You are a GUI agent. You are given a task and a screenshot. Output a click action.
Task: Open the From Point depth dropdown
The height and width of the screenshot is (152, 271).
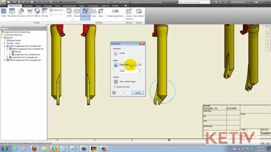pos(130,65)
